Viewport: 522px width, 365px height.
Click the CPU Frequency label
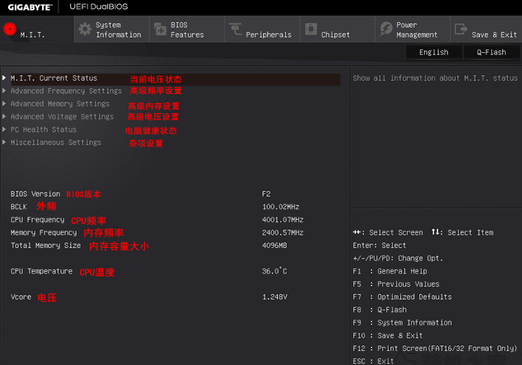[x=37, y=220]
